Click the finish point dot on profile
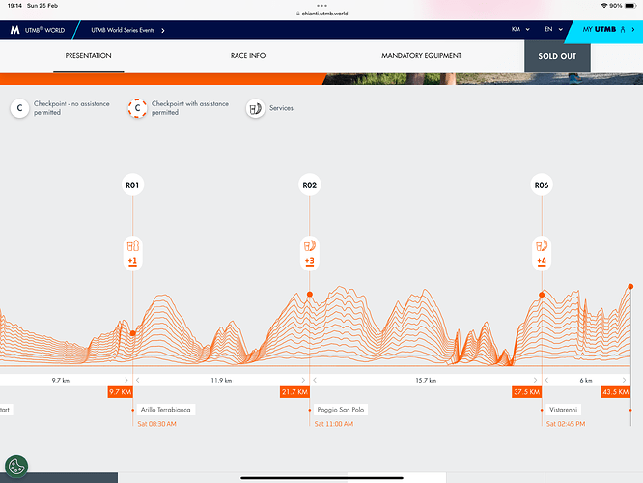The height and width of the screenshot is (483, 643). pos(630,287)
